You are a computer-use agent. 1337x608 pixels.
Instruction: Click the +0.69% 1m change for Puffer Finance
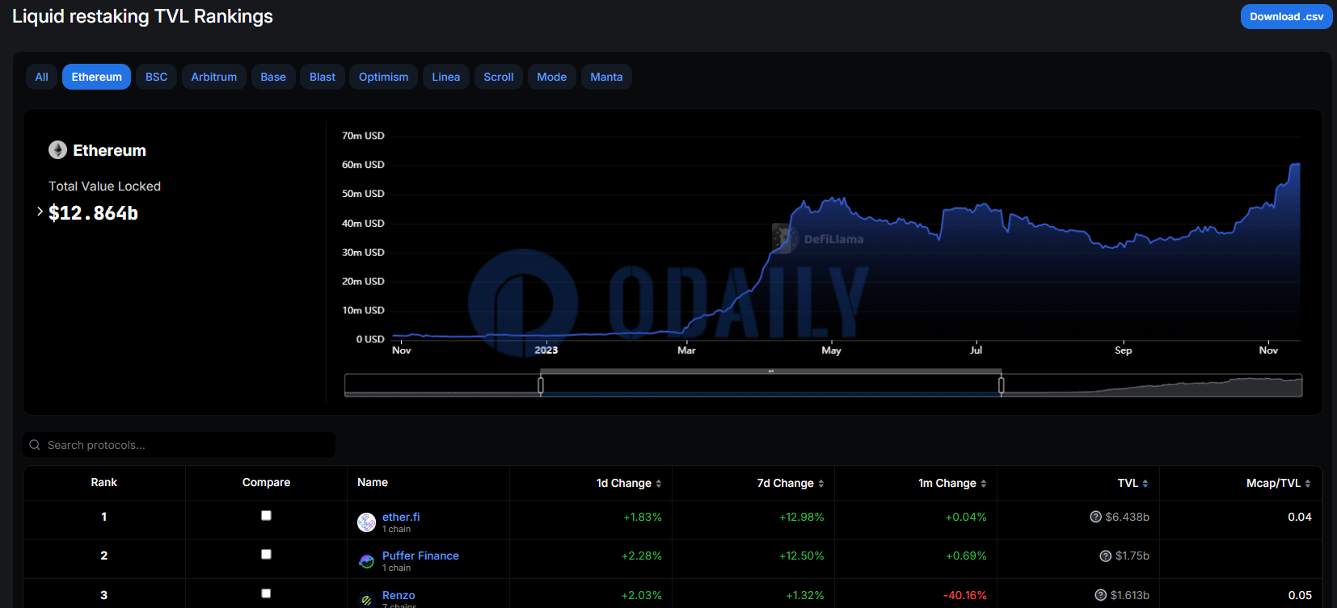pos(966,556)
